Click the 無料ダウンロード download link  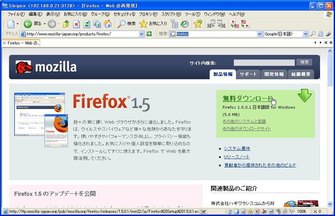coord(247,98)
